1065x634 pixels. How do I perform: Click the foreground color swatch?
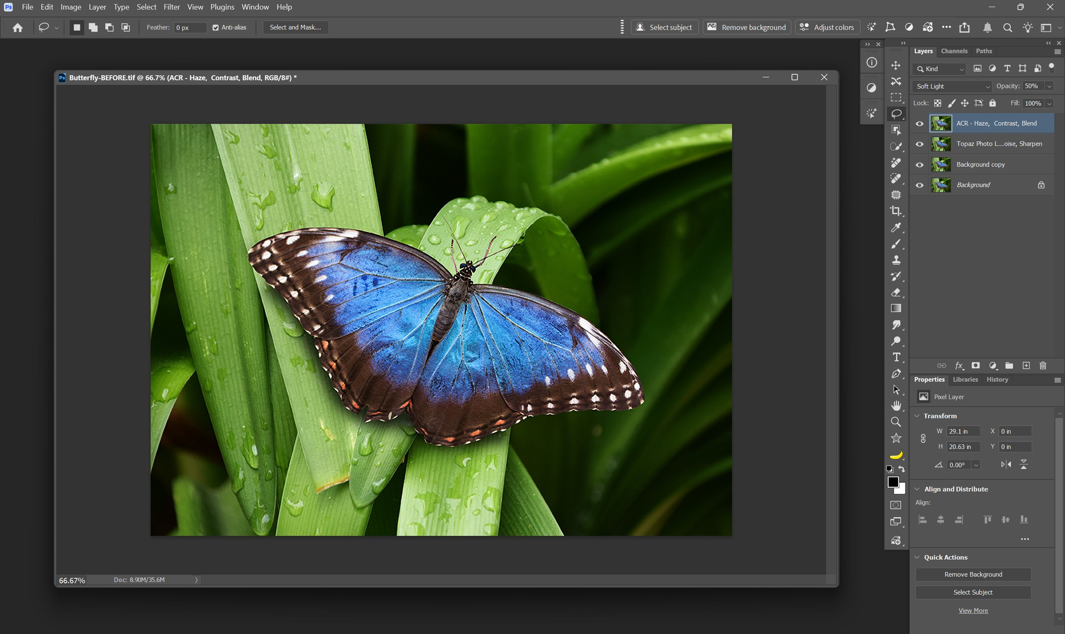(892, 482)
